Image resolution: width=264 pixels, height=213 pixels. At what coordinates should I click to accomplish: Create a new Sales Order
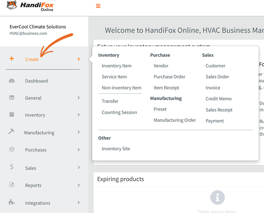tap(217, 77)
